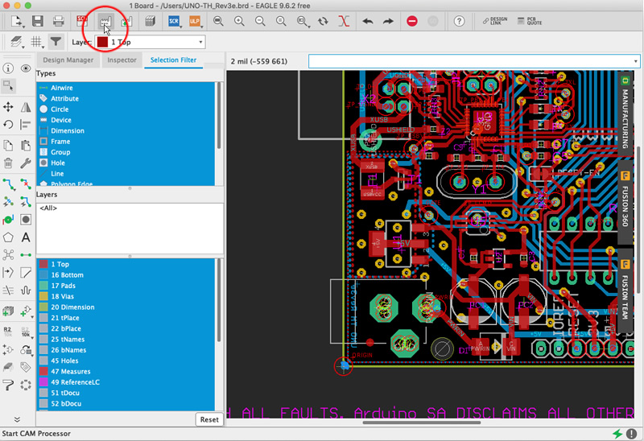Screen dimensions: 644x441
Task: Click the Reset button
Action: pyautogui.click(x=209, y=419)
